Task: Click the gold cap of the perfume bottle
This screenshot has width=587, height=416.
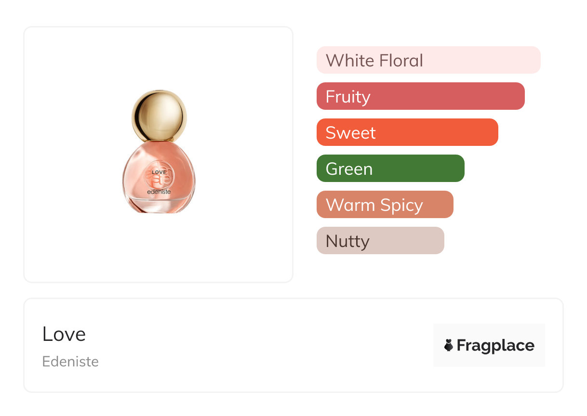Action: (159, 115)
